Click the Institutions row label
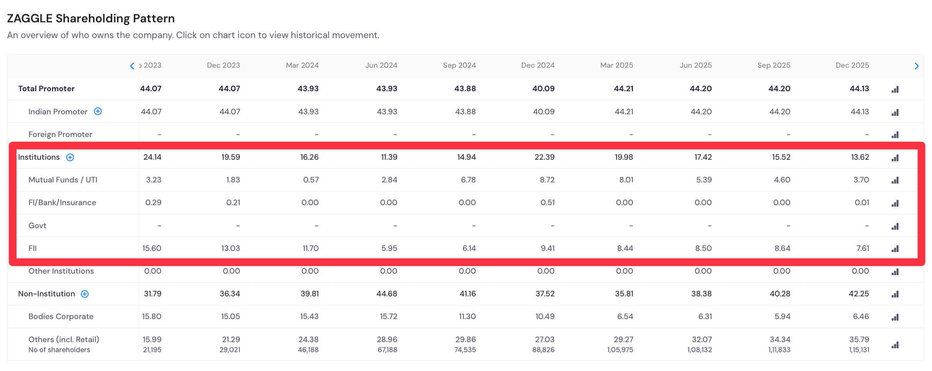Image resolution: width=932 pixels, height=371 pixels. point(39,157)
